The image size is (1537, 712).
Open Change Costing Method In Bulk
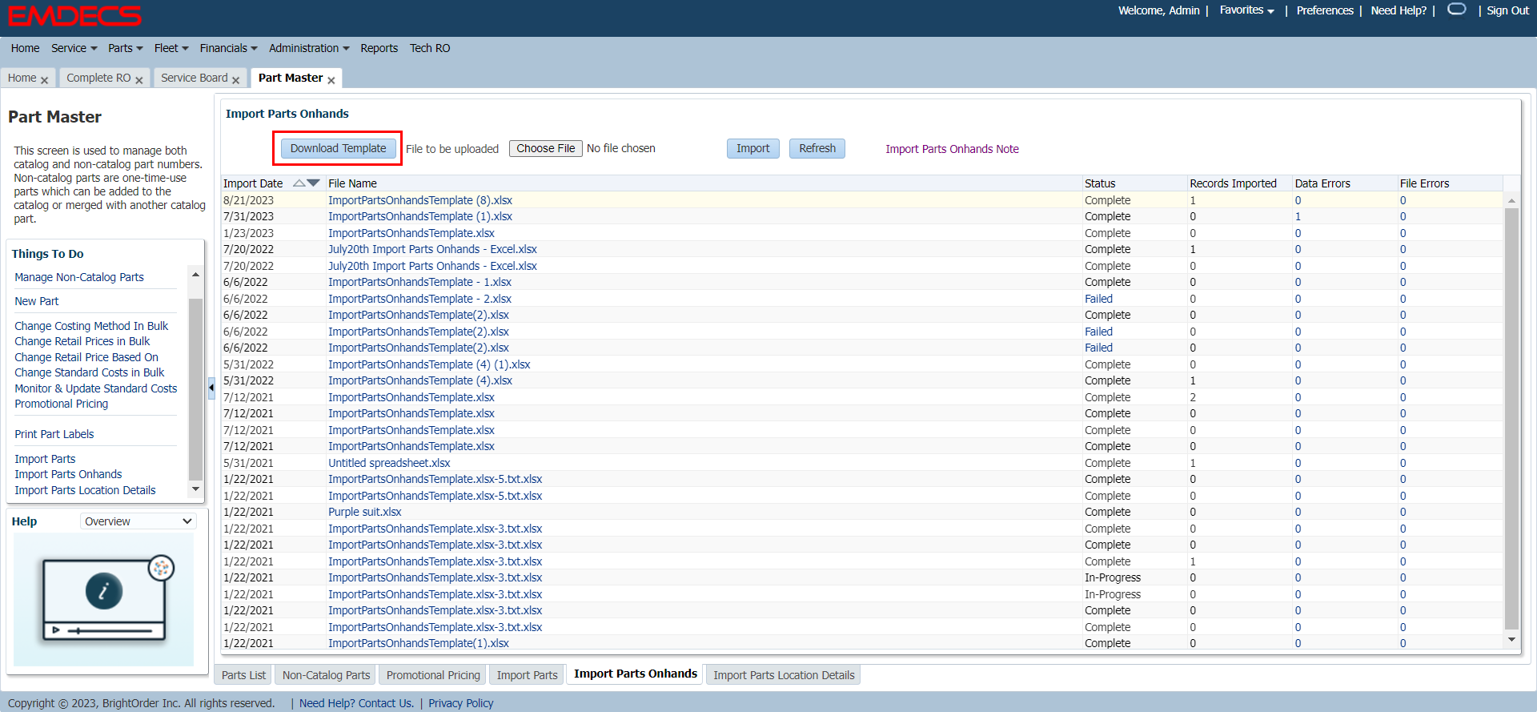point(91,326)
